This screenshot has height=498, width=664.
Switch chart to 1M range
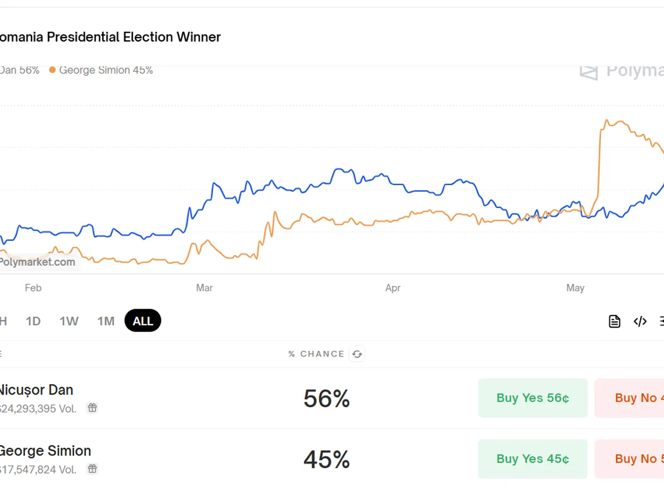[106, 321]
